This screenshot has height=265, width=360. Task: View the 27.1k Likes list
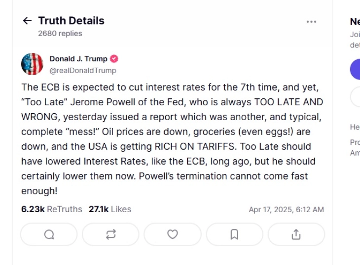coord(110,209)
